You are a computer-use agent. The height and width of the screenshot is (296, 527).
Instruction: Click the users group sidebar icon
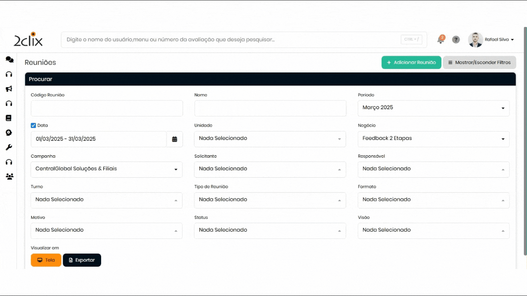9,176
